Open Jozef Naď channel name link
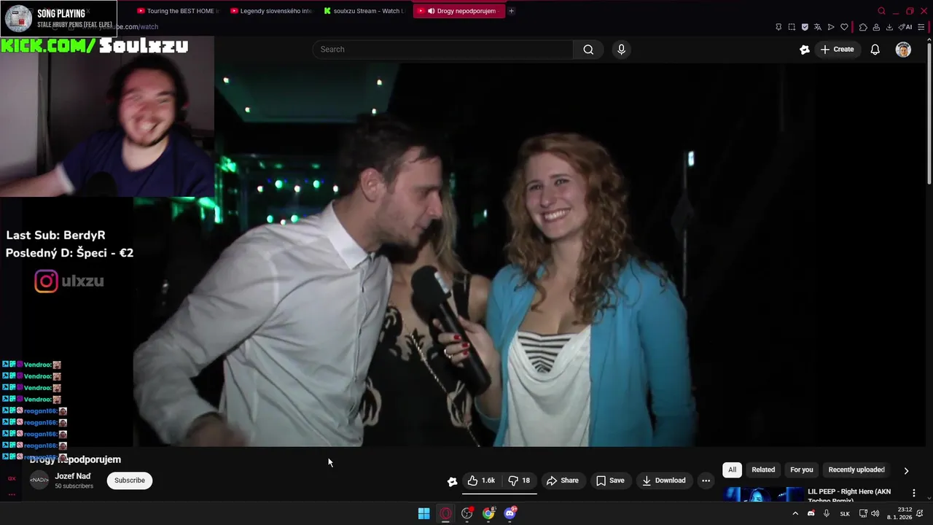 [x=73, y=476]
